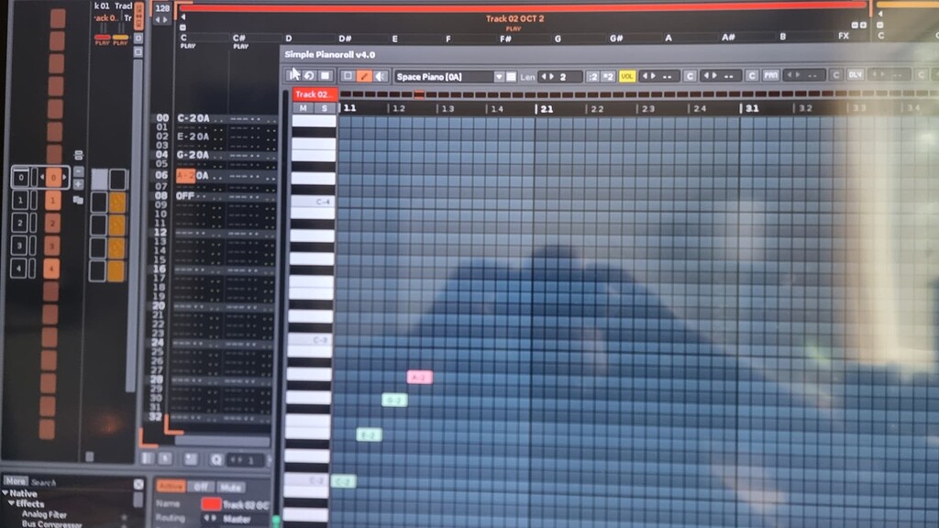The height and width of the screenshot is (528, 939).
Task: Click the duplicate pattern icon below plus
Action: [79, 200]
